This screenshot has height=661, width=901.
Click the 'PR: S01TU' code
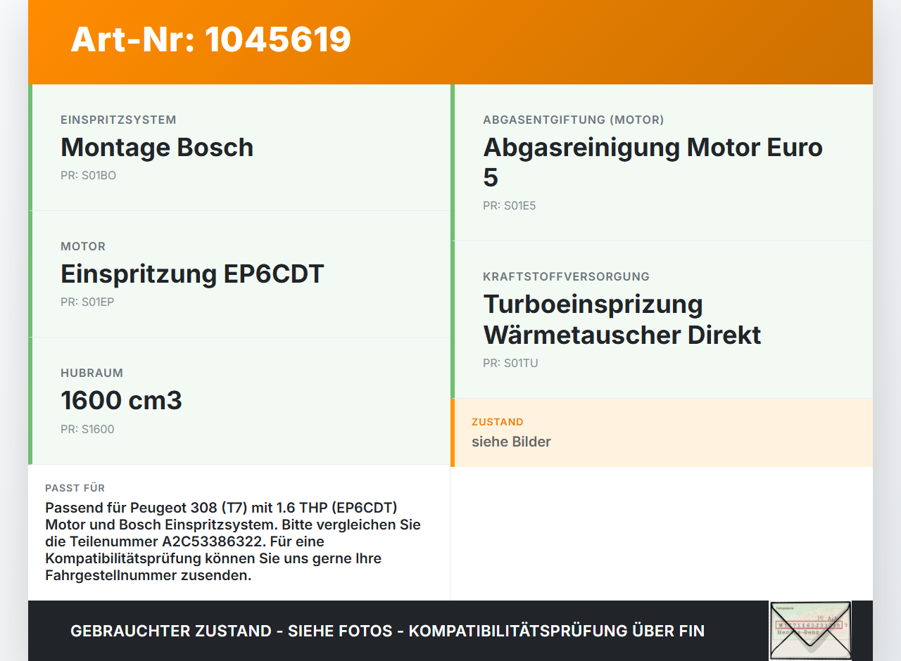(x=510, y=364)
